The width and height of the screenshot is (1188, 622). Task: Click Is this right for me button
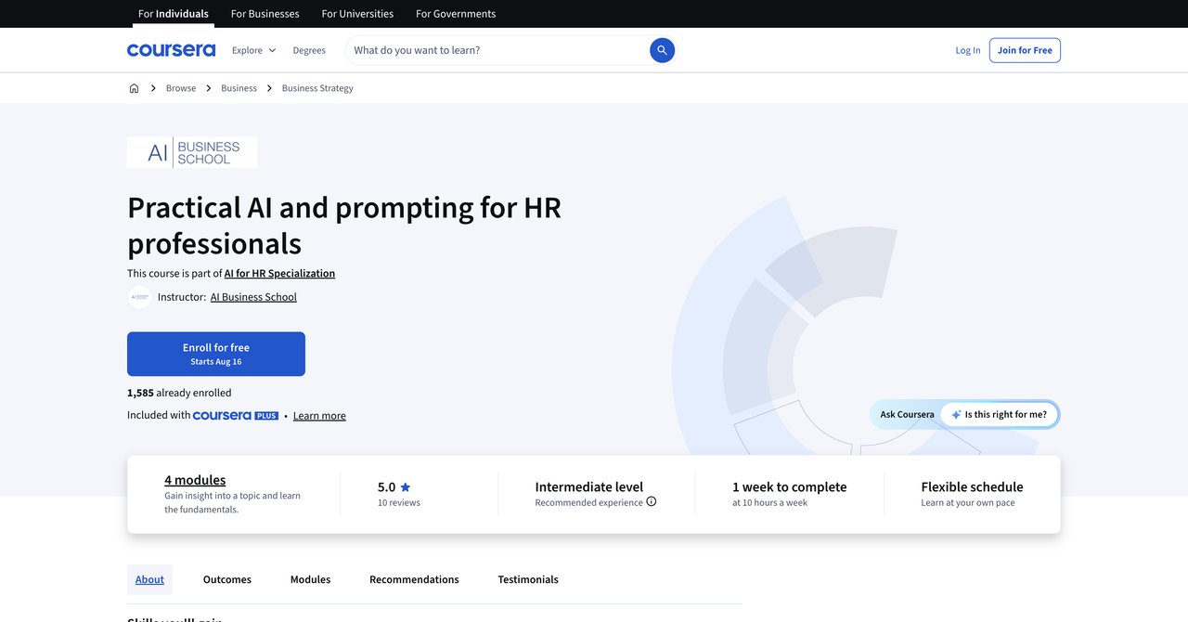click(x=999, y=415)
